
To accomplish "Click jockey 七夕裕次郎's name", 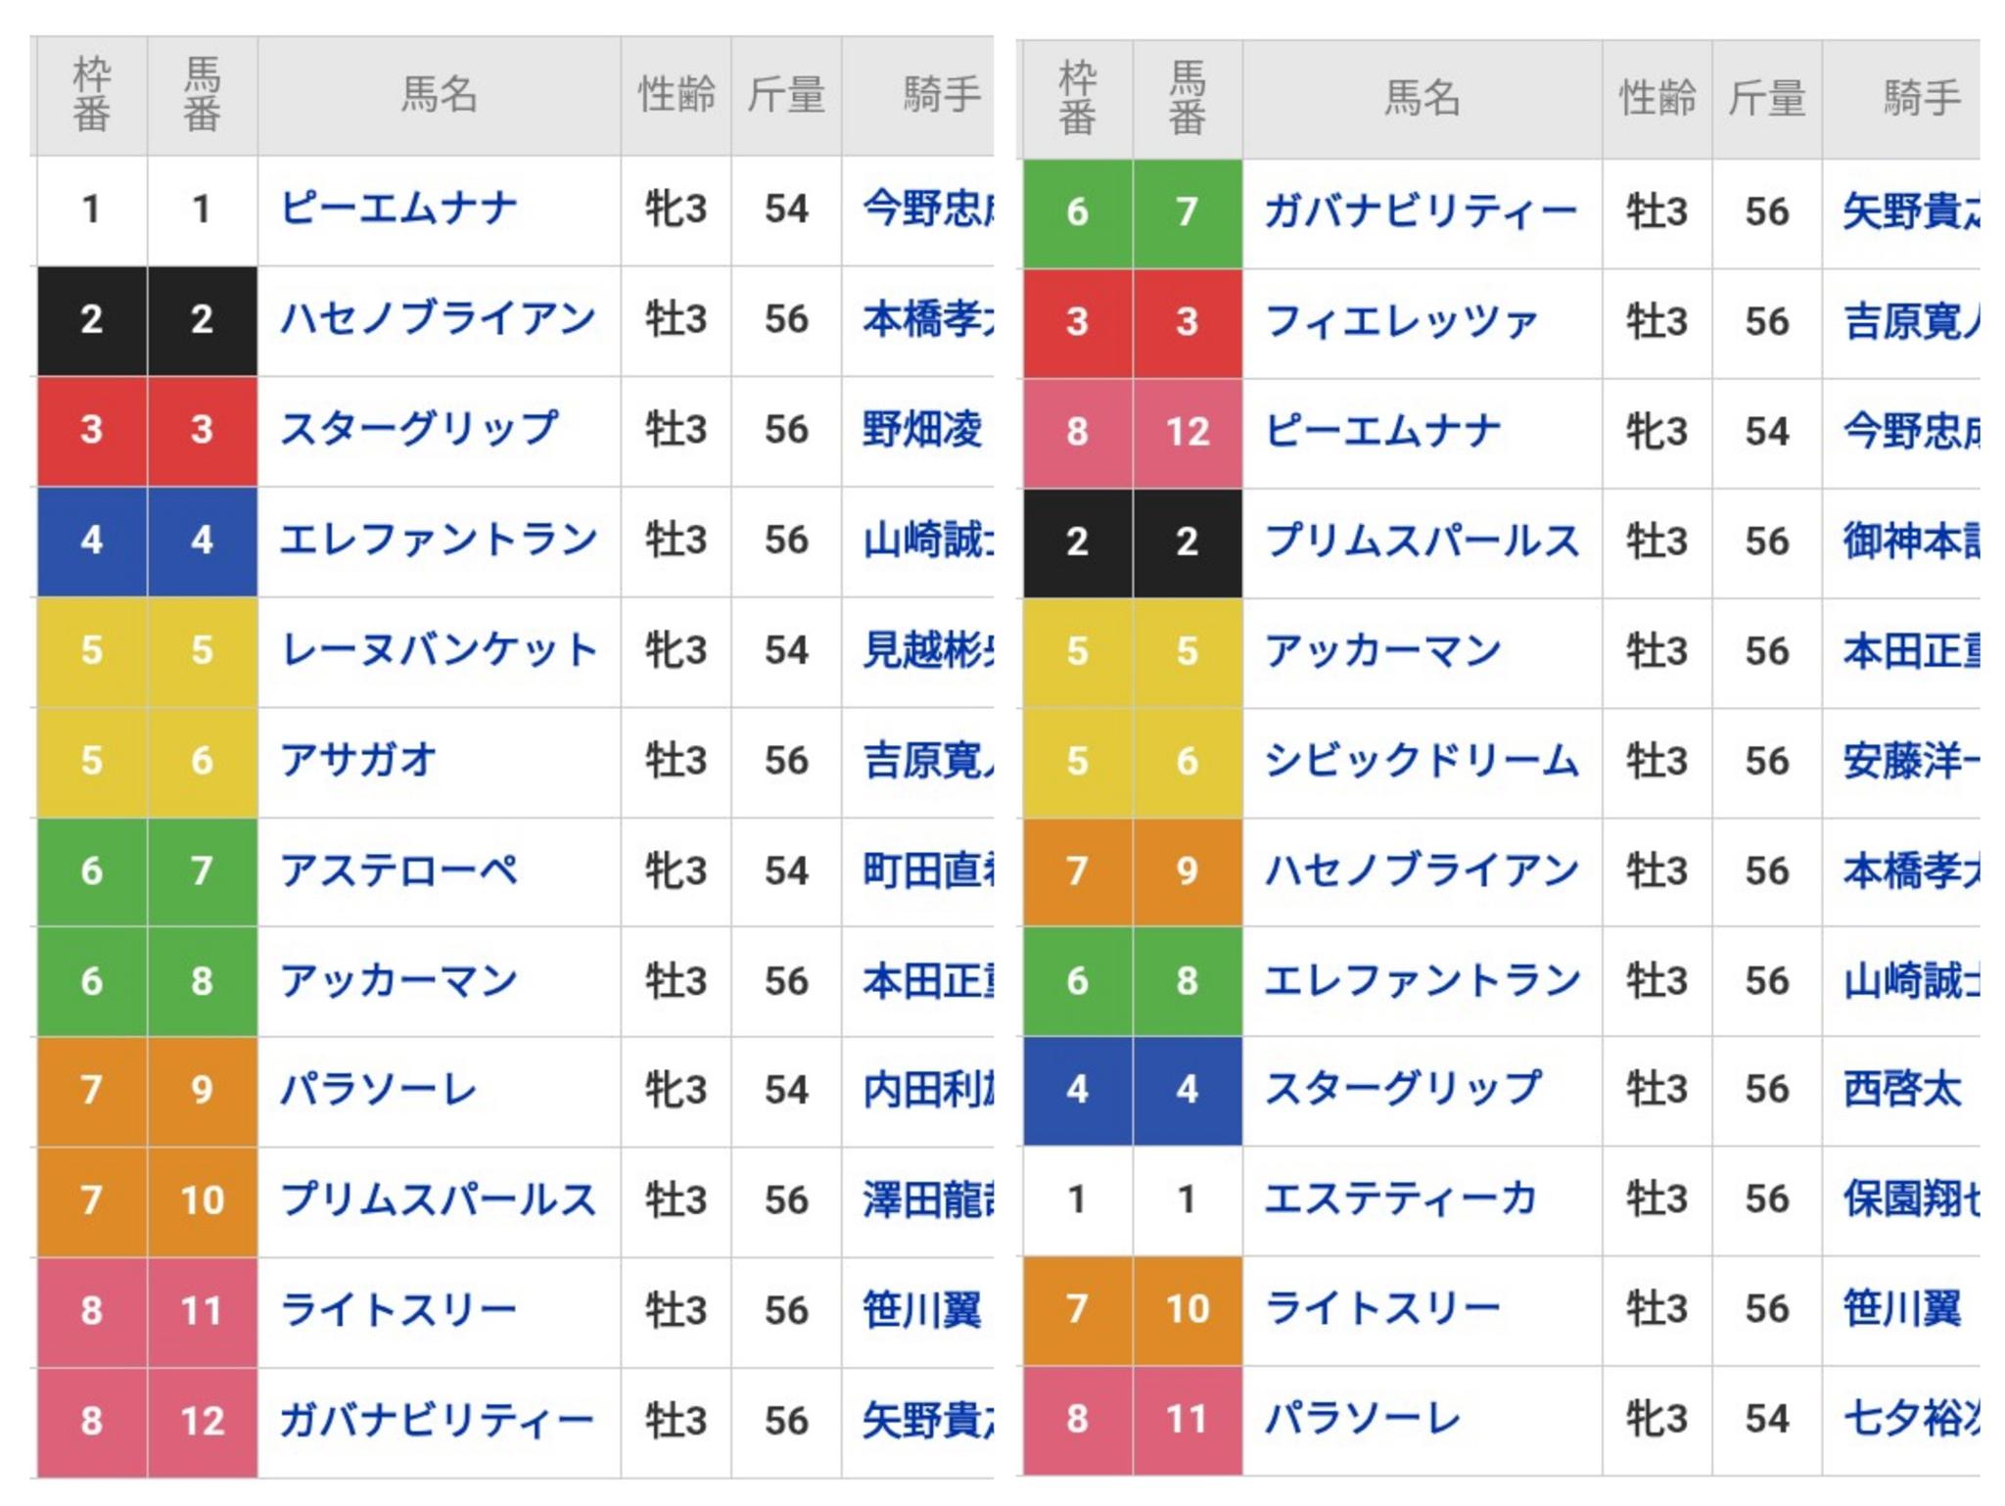I will pos(1909,1419).
